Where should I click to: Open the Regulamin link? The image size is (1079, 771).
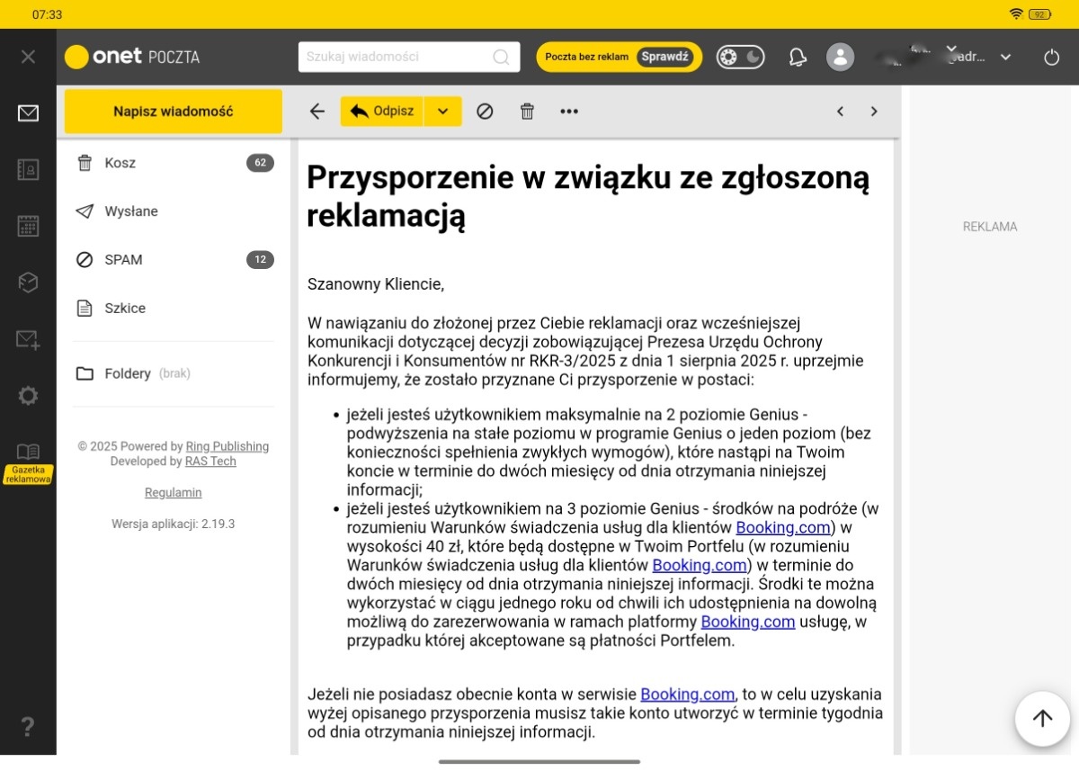click(173, 492)
